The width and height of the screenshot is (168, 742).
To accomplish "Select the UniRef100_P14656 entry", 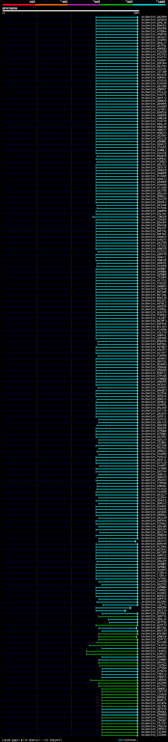I will click(x=154, y=330).
